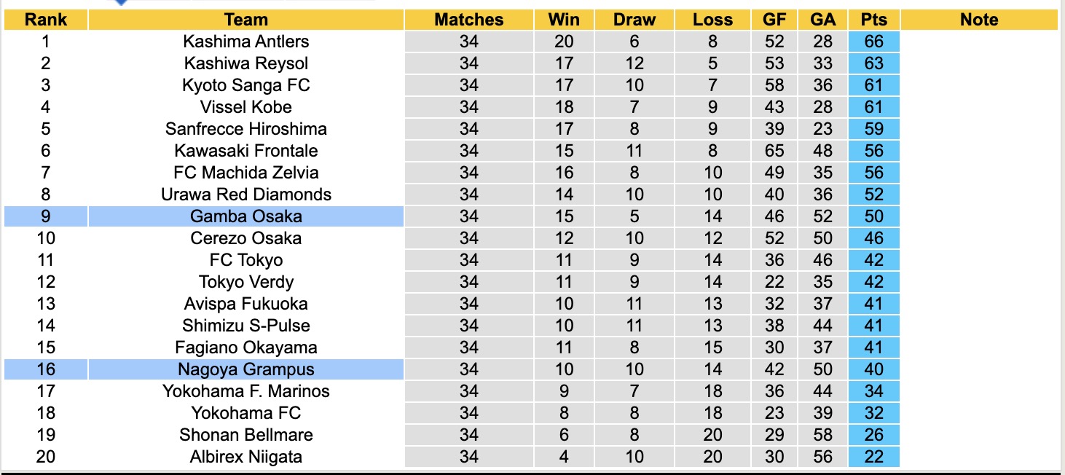Screen dimensions: 1065x475
Task: Click the Kawasaki Frontale team name
Action: (246, 151)
